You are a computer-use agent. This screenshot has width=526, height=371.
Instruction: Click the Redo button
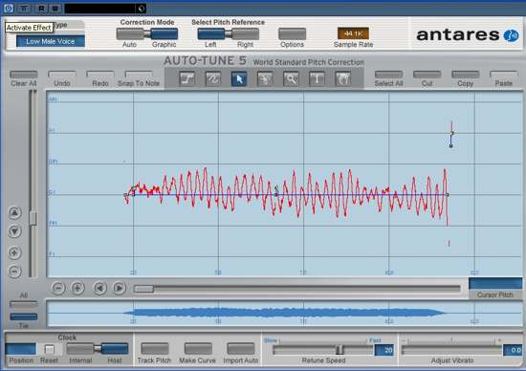[100, 75]
